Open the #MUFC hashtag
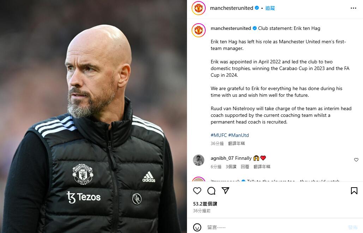Image resolution: width=363 pixels, height=233 pixels. pos(219,135)
